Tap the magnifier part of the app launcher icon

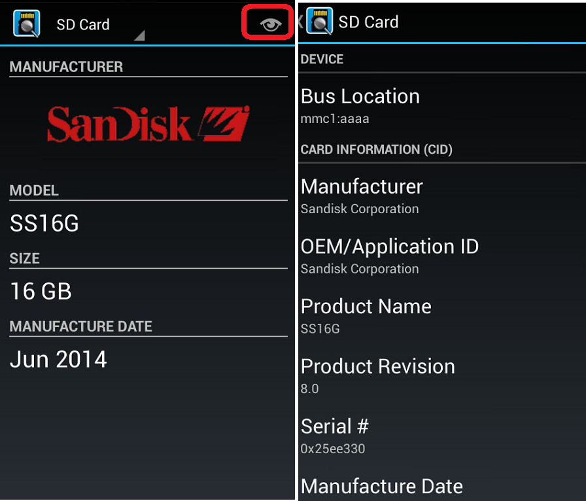click(x=27, y=25)
